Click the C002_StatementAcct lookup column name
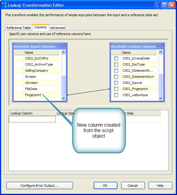Viewport: 177px width, 195px height. pos(138,77)
